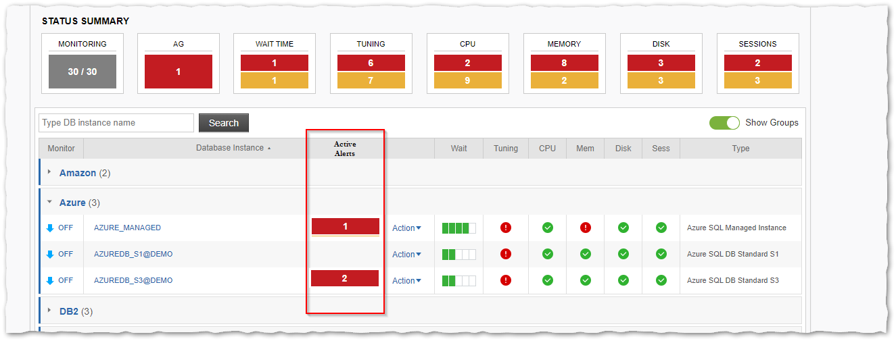Click the AZURE_MANAGED Sess green check icon
This screenshot has height=341, width=896.
pyautogui.click(x=661, y=228)
